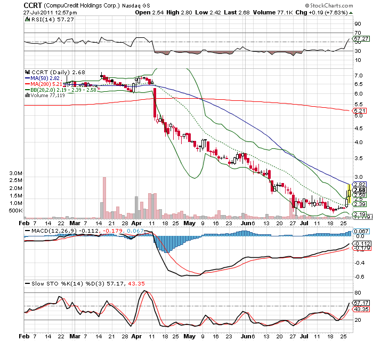Click the 2.0M volume axis label

15,188
